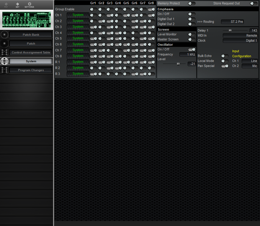Open the SETTINGS gear in the toolbar
Image resolution: width=260 pixels, height=226 pixels.
click(x=29, y=4)
